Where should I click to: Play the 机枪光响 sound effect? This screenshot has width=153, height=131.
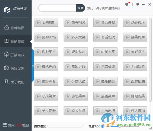pos(46,67)
